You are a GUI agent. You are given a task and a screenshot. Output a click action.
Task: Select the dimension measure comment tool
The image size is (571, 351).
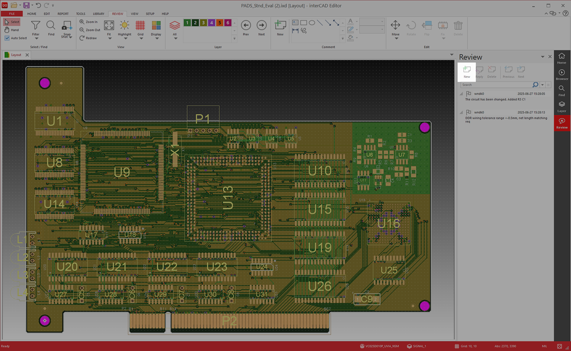[295, 30]
